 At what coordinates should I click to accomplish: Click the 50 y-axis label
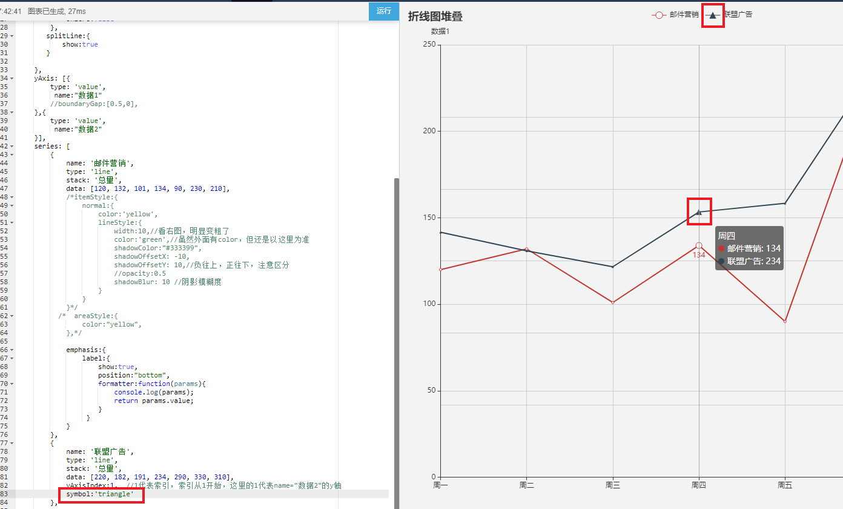click(x=431, y=390)
